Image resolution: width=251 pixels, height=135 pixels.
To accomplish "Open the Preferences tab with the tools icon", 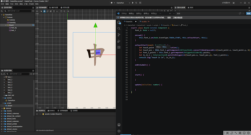I will [x=53, y=8].
